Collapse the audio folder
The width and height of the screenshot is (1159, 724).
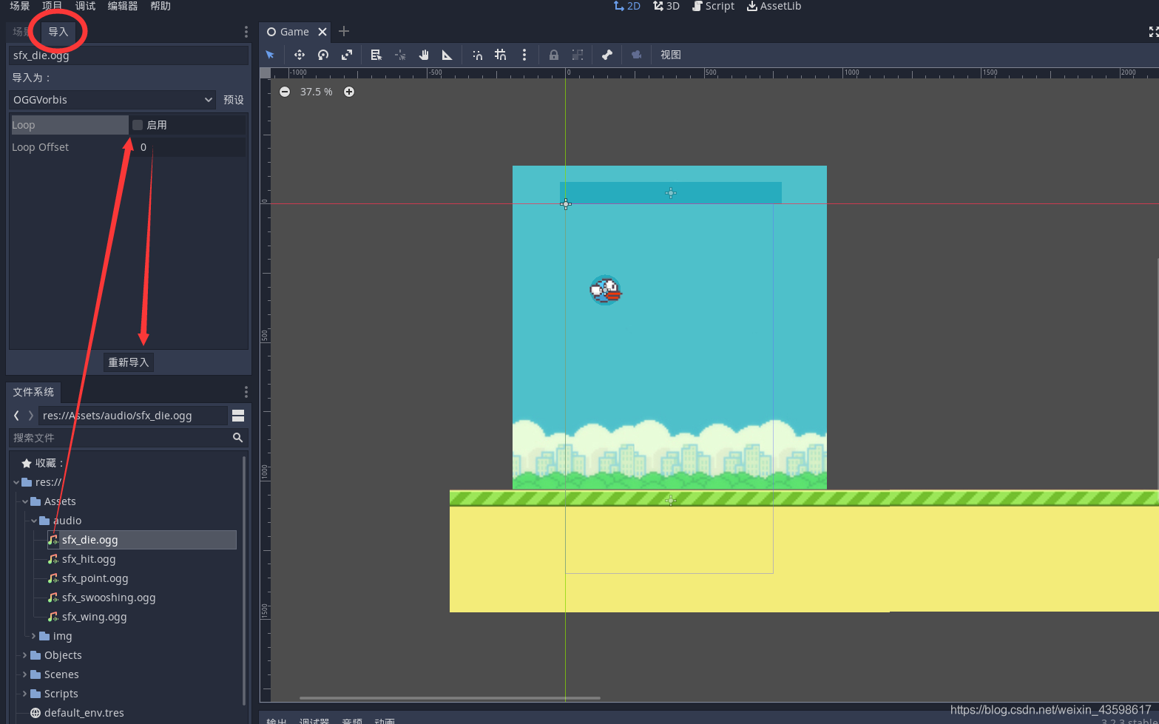click(34, 521)
